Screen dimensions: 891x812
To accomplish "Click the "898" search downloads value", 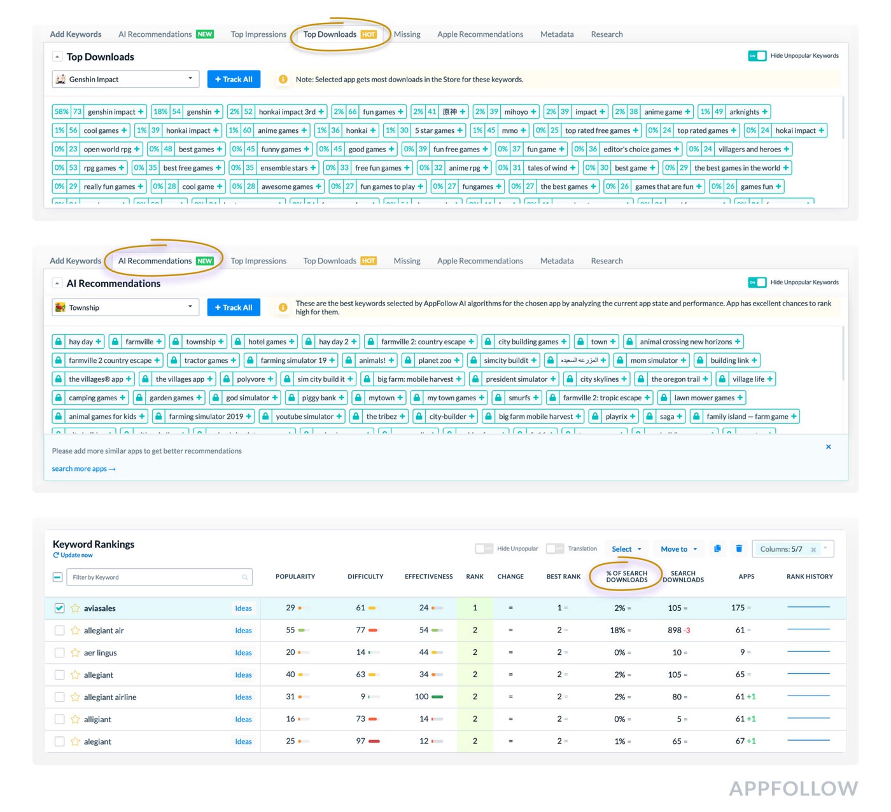I will (x=675, y=631).
